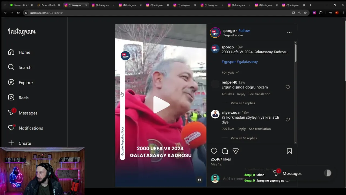Image resolution: width=346 pixels, height=195 pixels.
Task: Share the post with paper-plane icon
Action: click(236, 151)
